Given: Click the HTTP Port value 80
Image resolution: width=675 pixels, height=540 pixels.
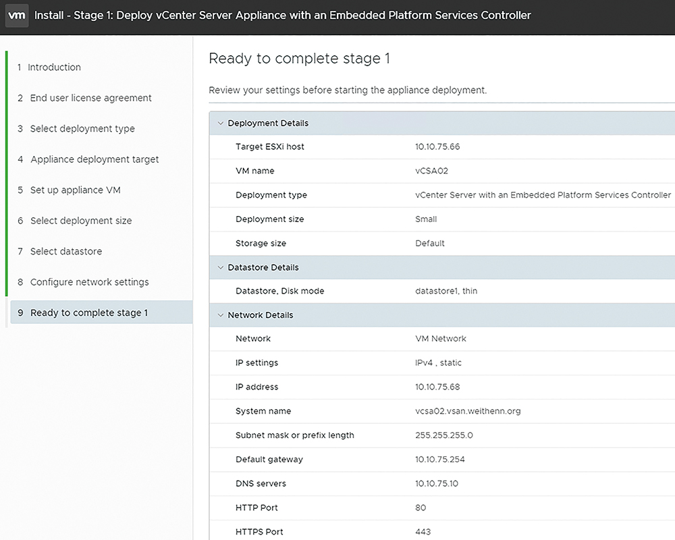Looking at the screenshot, I should pyautogui.click(x=421, y=508).
